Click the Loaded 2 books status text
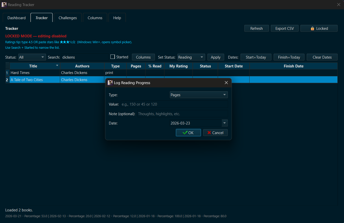 tap(19, 210)
